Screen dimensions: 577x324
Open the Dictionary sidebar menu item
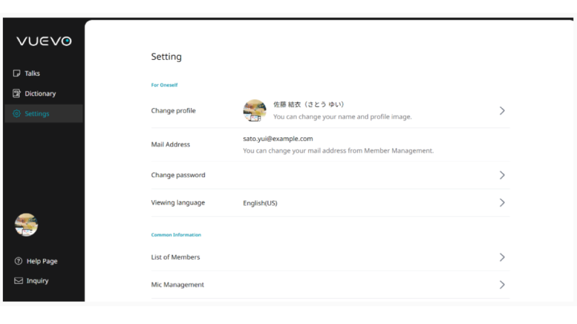40,93
